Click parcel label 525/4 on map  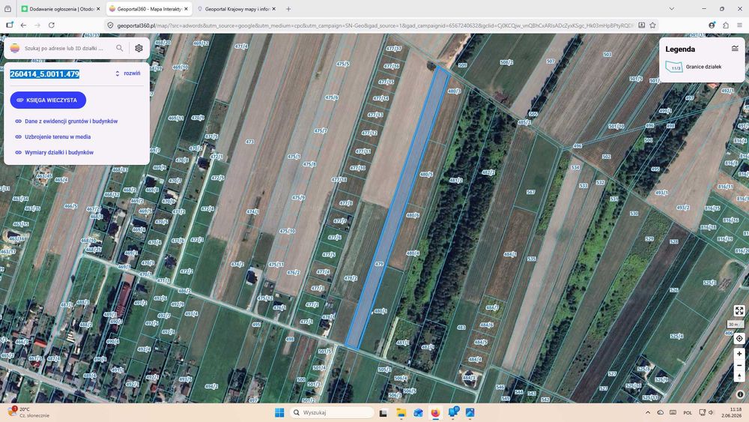[x=676, y=336]
